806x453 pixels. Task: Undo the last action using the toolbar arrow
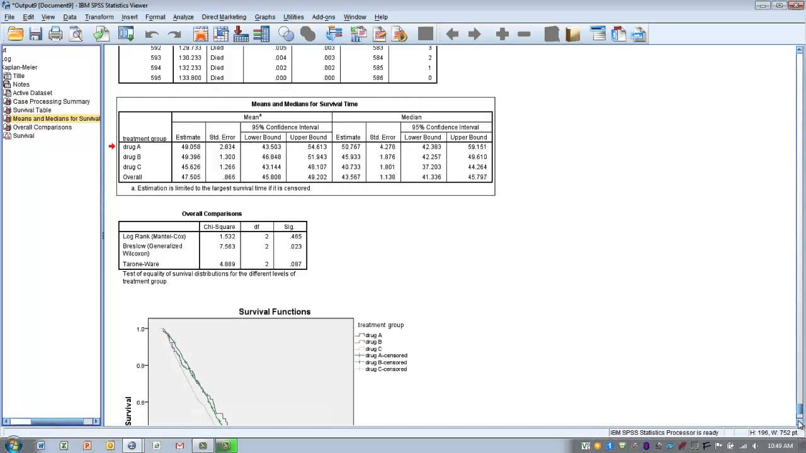point(152,34)
